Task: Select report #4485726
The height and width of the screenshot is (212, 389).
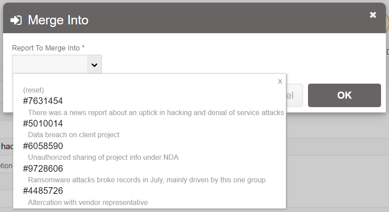Action: pyautogui.click(x=43, y=191)
